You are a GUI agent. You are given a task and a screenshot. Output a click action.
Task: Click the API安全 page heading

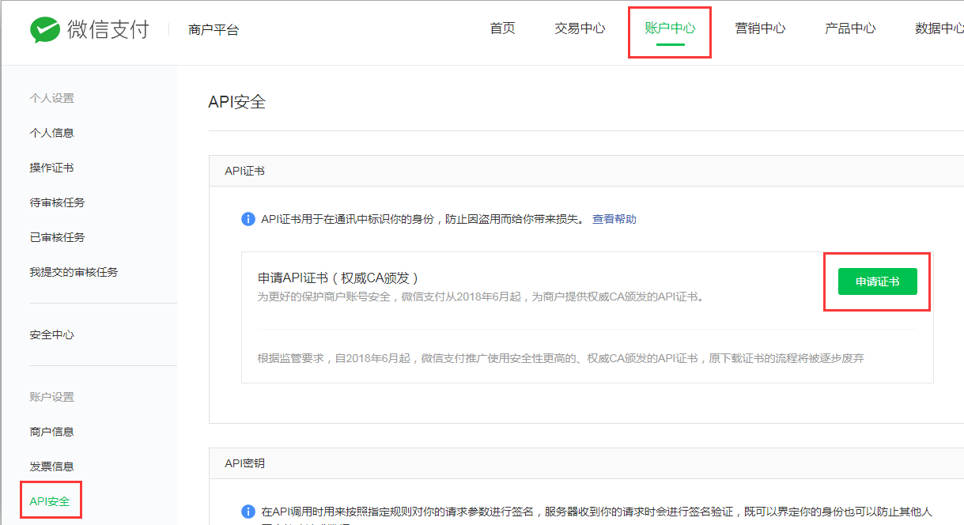coord(237,102)
